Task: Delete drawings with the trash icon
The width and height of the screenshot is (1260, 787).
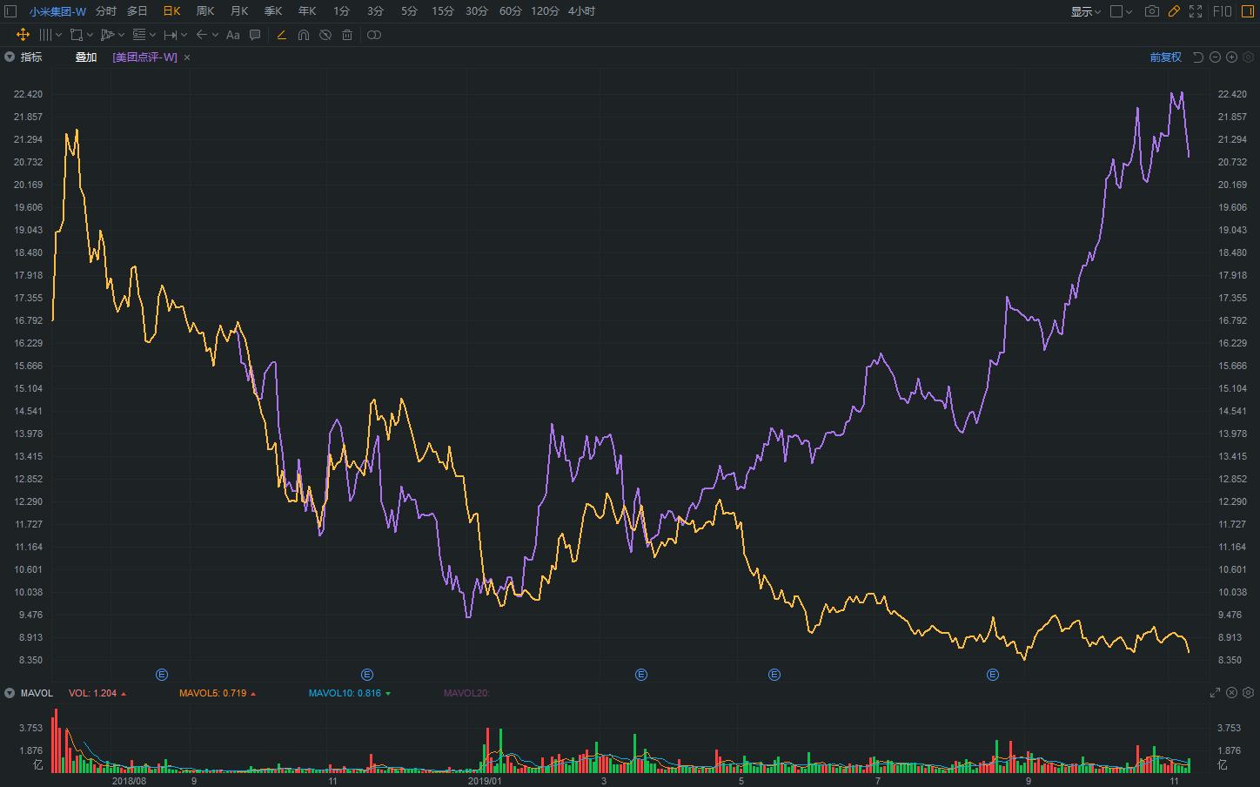Action: 347,35
